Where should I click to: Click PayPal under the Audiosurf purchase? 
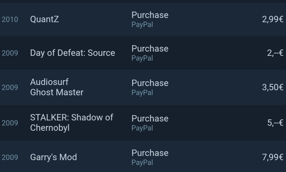142,93
